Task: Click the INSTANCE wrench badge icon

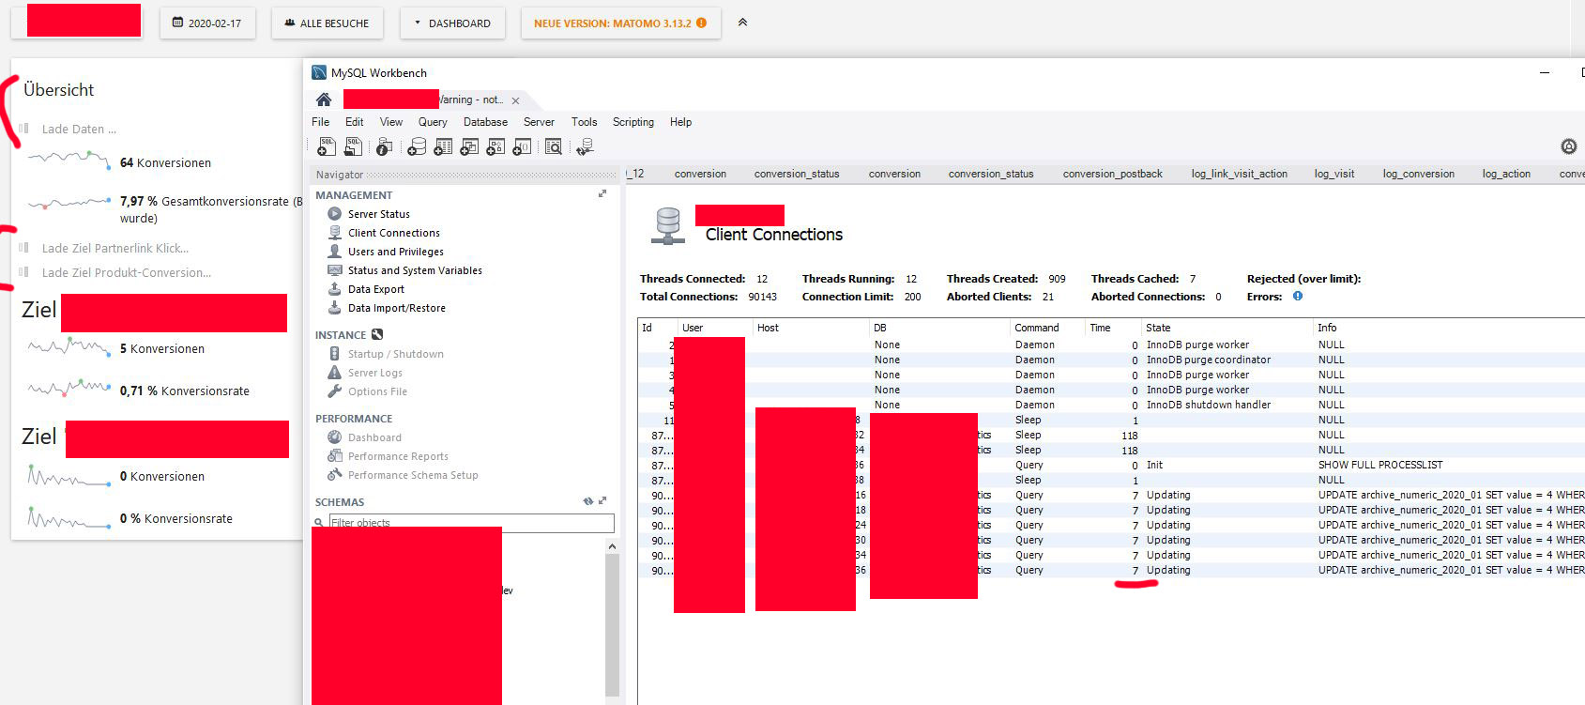Action: [377, 334]
